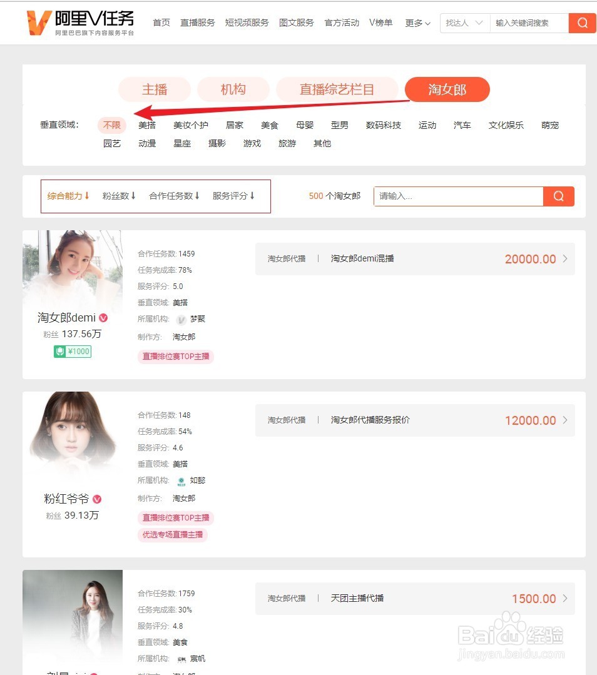597x675 pixels.
Task: Switch to the 主播 tab
Action: 155,89
